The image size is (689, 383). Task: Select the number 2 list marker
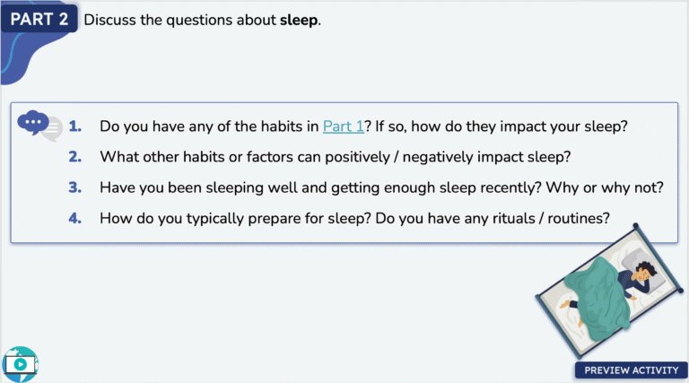(x=75, y=157)
